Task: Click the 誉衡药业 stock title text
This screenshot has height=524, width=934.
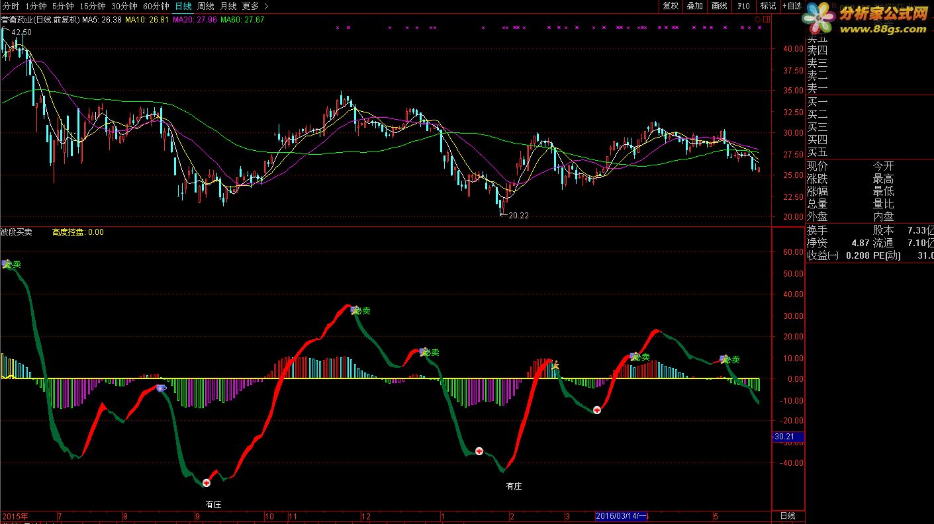Action: point(40,20)
